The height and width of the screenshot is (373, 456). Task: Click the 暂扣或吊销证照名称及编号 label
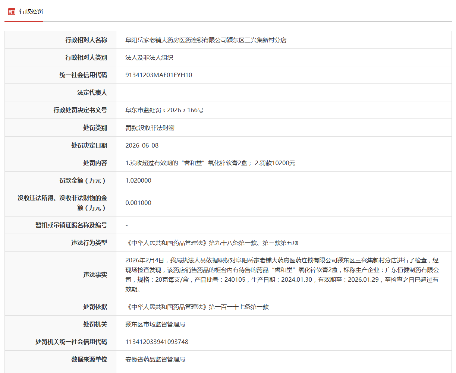pyautogui.click(x=71, y=225)
